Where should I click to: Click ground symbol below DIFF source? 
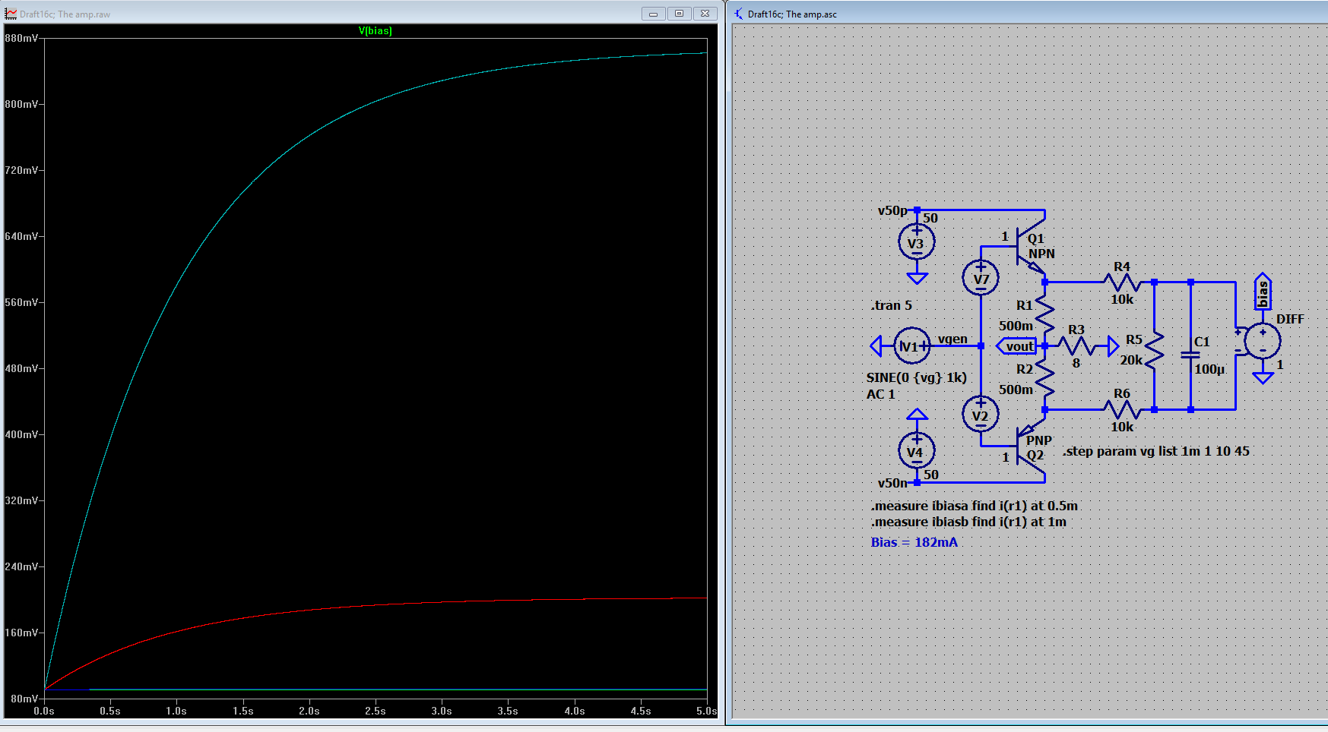(1263, 377)
